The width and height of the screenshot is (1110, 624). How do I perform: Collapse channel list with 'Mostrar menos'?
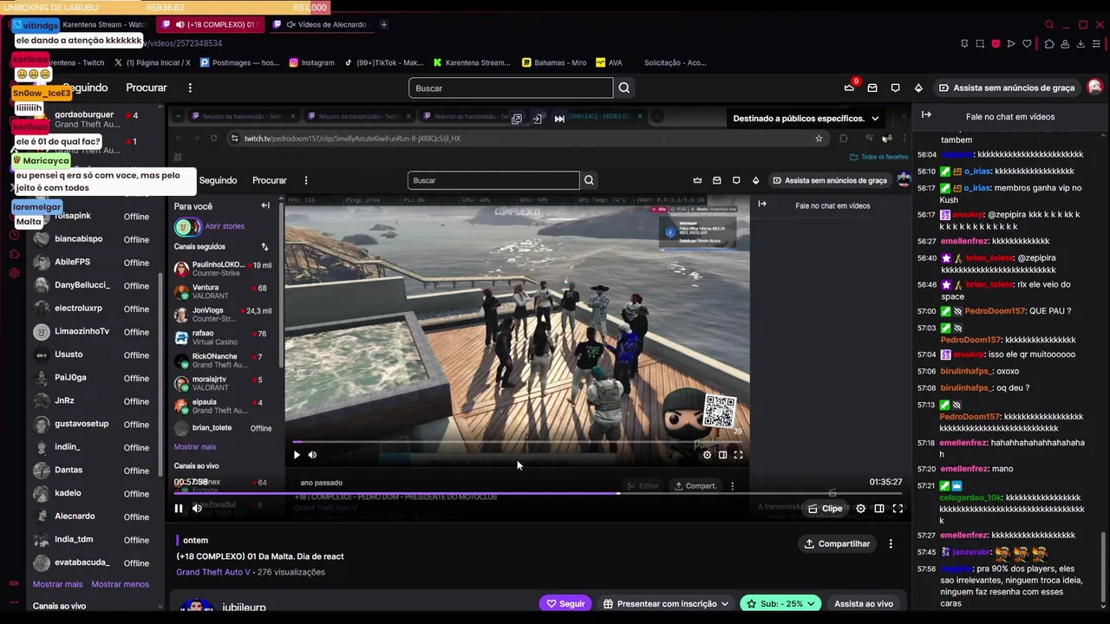120,584
